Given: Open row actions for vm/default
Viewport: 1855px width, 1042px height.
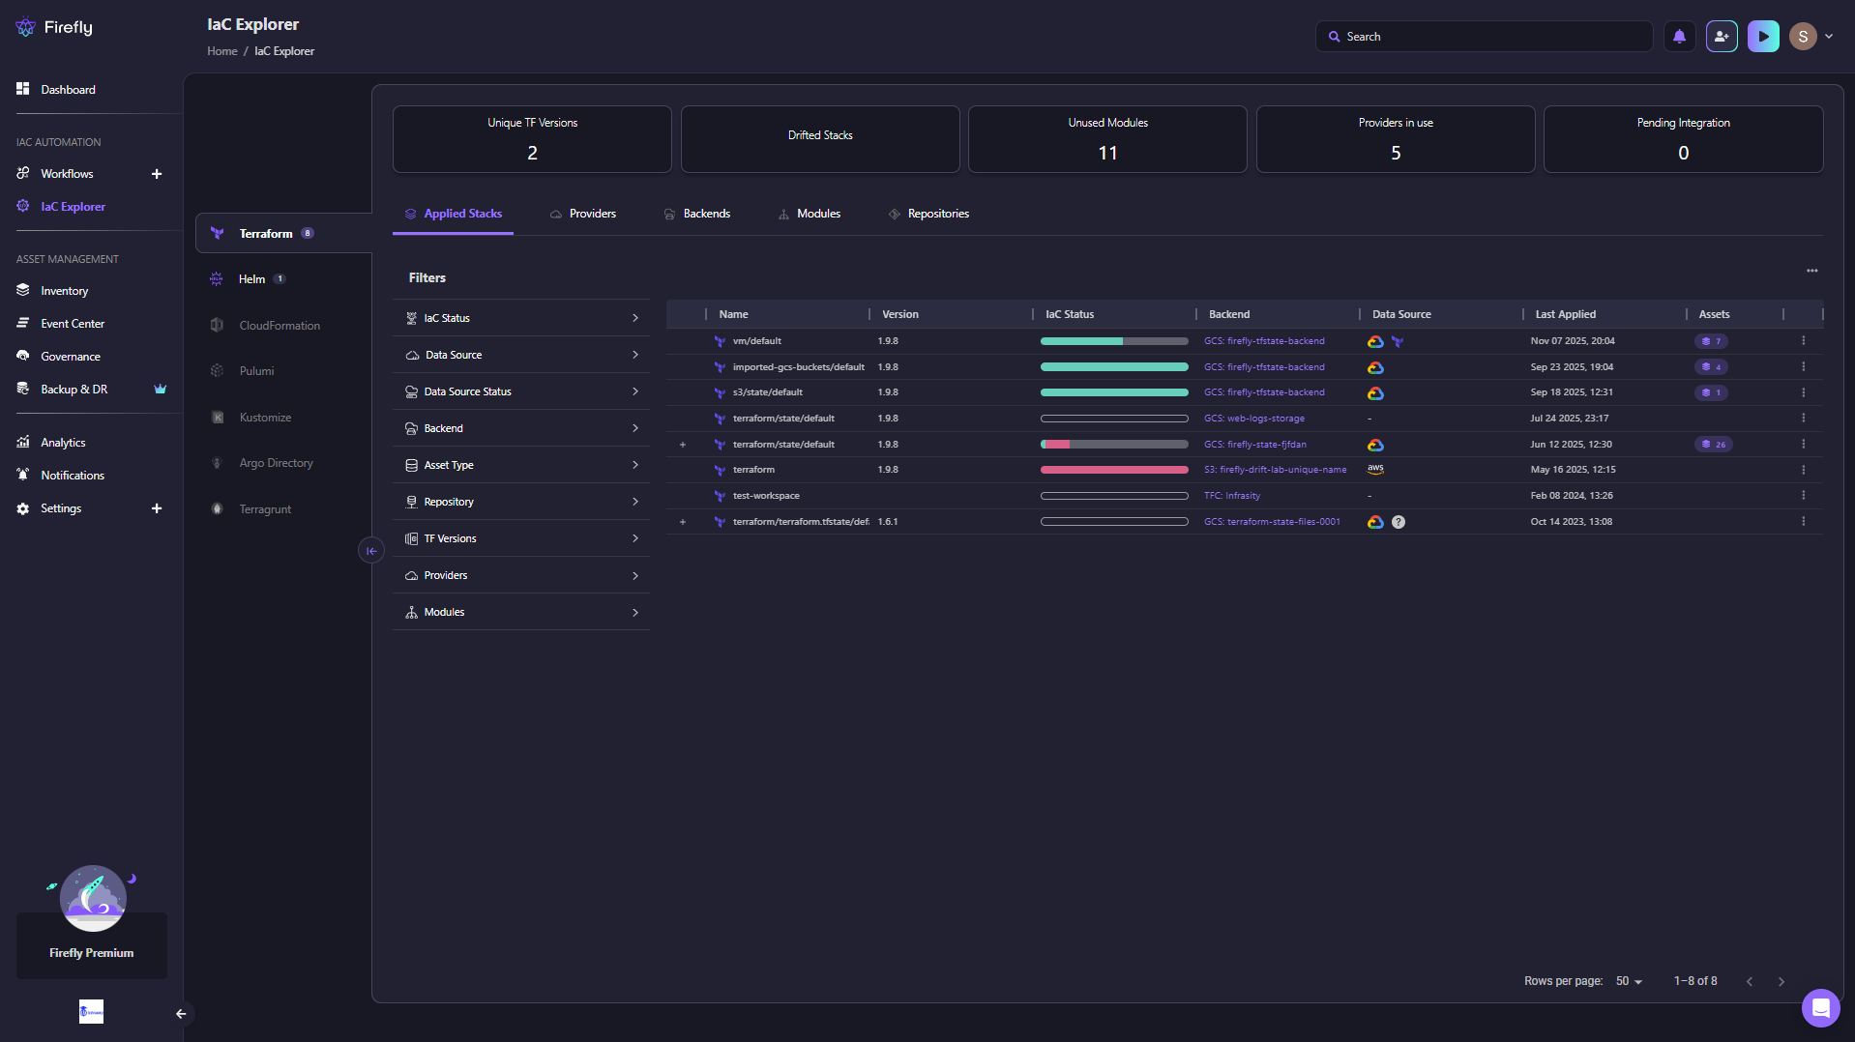Looking at the screenshot, I should pos(1803,341).
